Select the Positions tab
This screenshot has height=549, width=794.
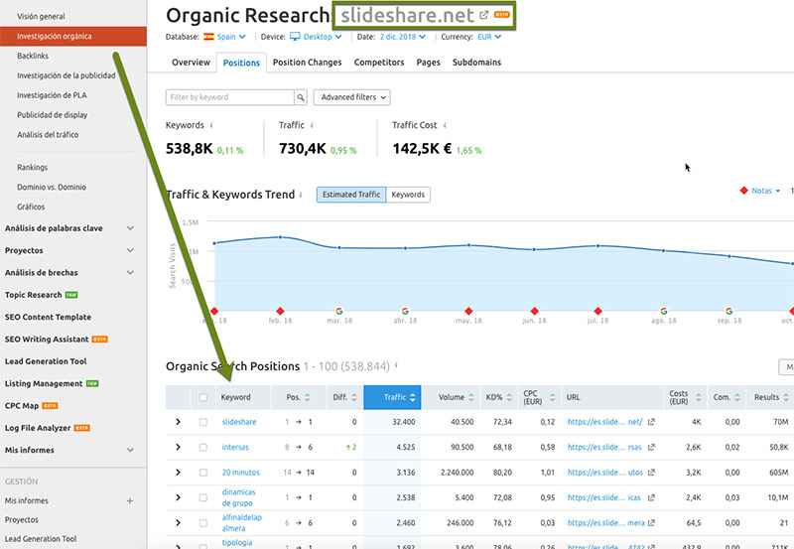[x=241, y=63]
